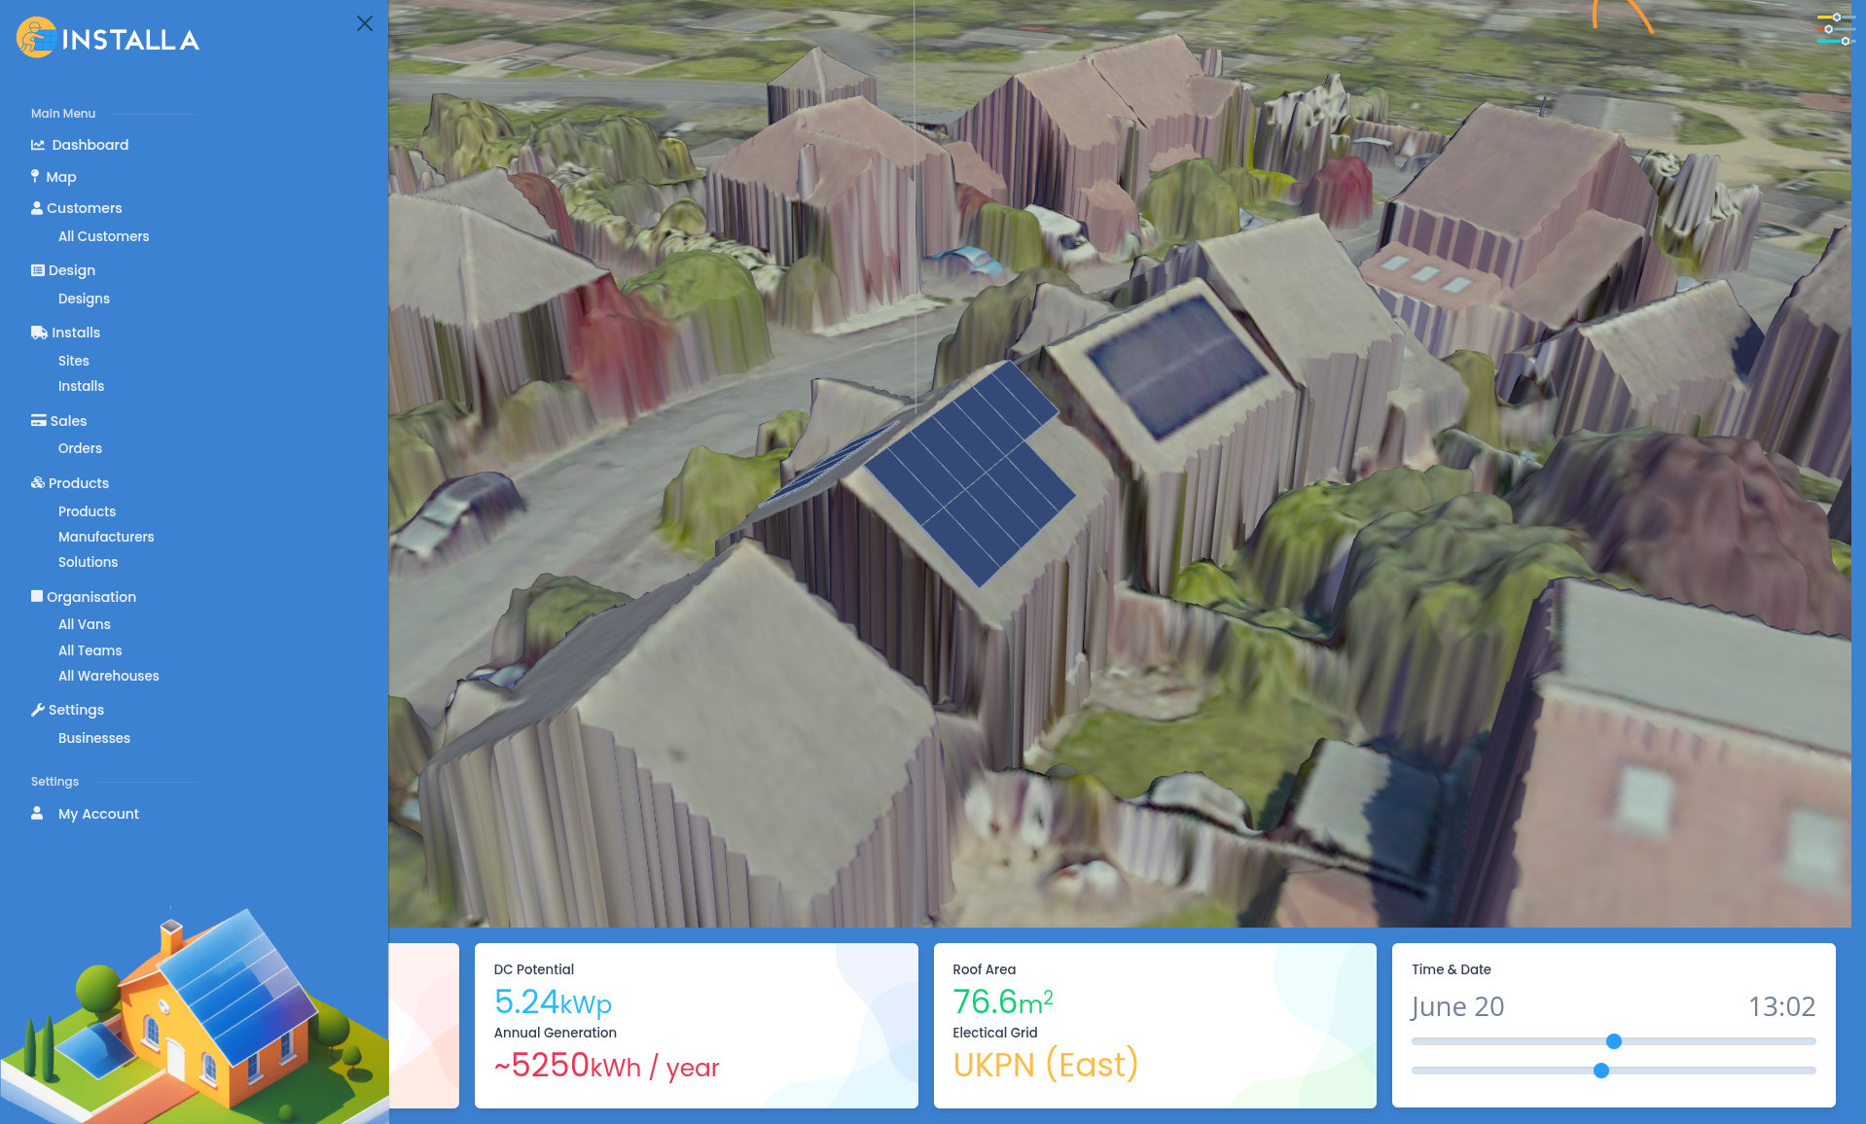Screen dimensions: 1866x1124
Task: Click the Map pin icon
Action: click(35, 176)
